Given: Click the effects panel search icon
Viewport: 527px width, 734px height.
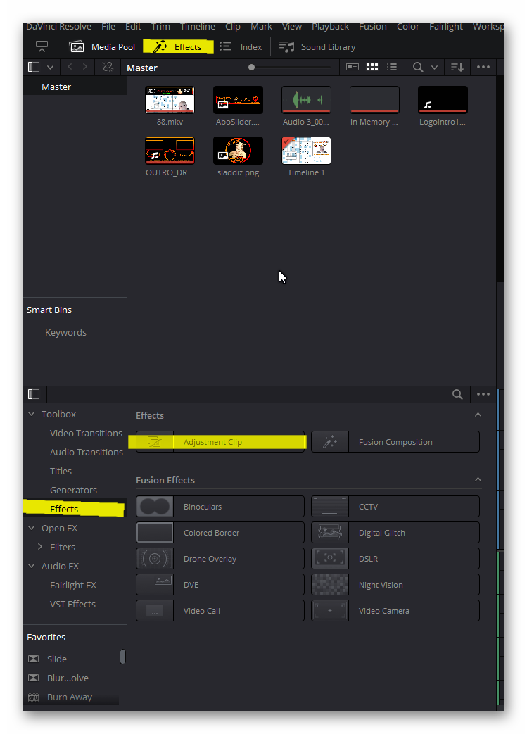Looking at the screenshot, I should [x=457, y=394].
